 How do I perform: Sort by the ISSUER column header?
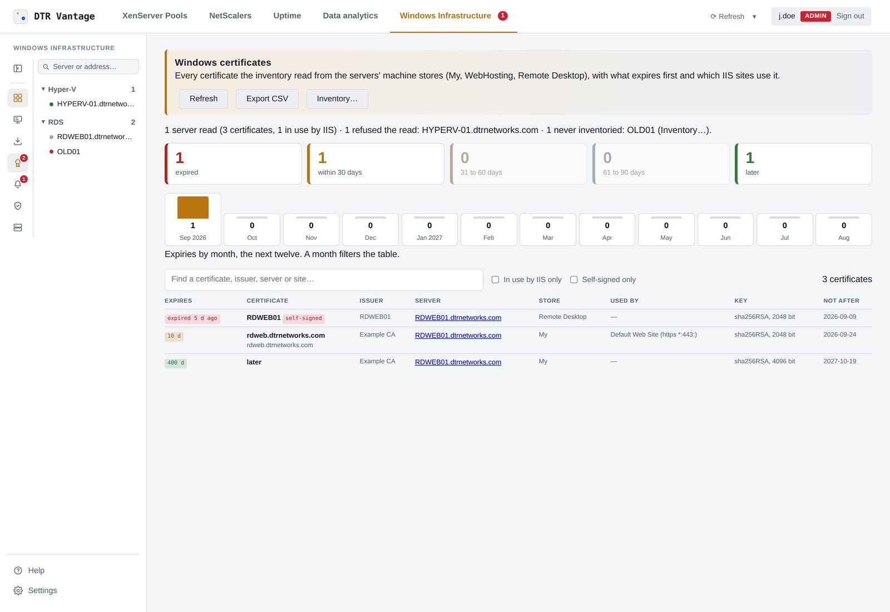click(x=371, y=301)
